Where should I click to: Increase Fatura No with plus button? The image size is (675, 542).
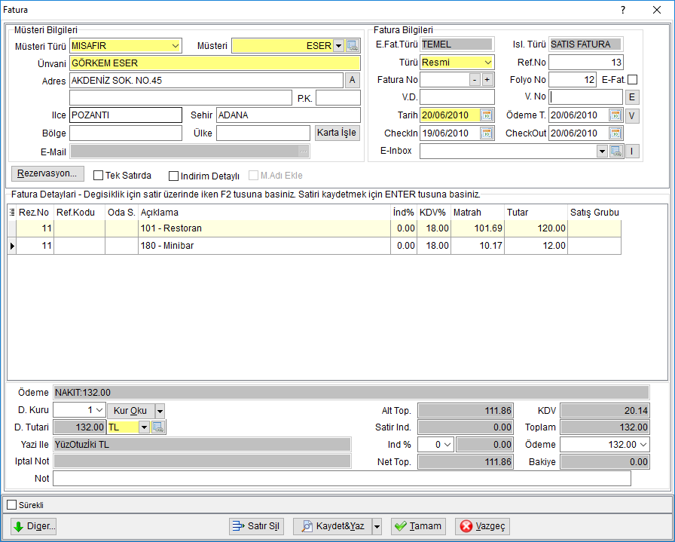tap(487, 80)
